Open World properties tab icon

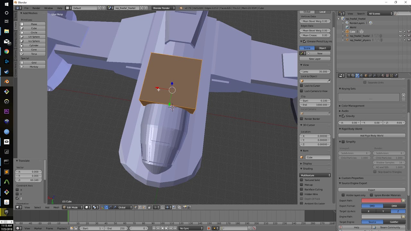pyautogui.click(x=362, y=75)
